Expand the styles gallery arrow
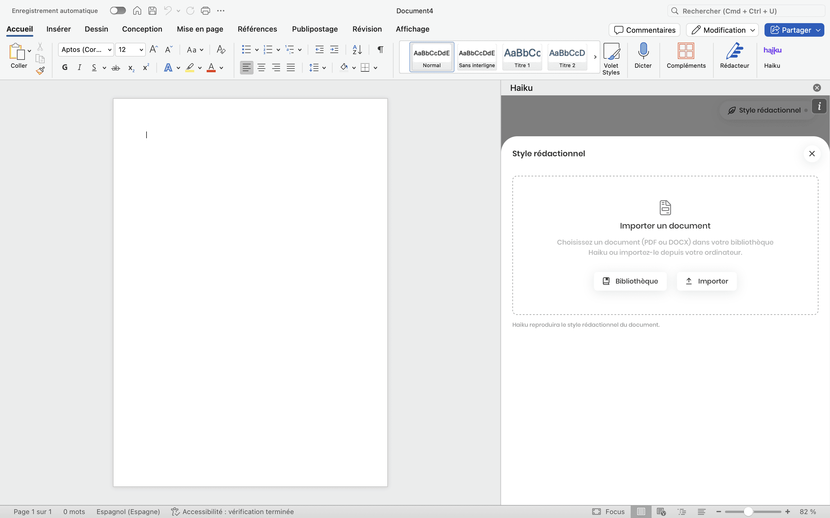 (x=595, y=57)
